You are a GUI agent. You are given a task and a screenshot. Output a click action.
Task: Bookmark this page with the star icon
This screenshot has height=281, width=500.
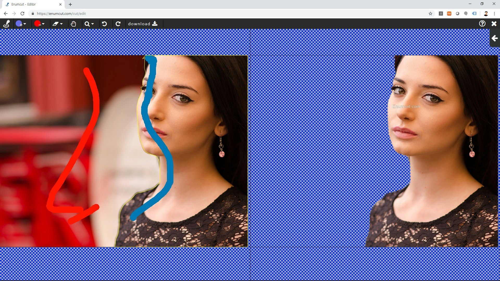(430, 14)
